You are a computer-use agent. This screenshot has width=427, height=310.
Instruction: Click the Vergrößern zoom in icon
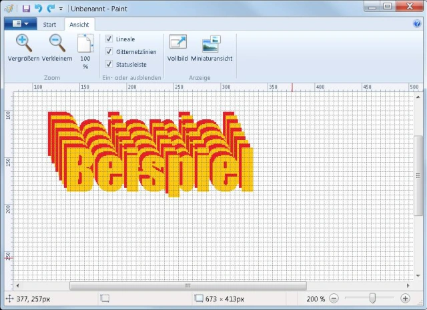[24, 44]
